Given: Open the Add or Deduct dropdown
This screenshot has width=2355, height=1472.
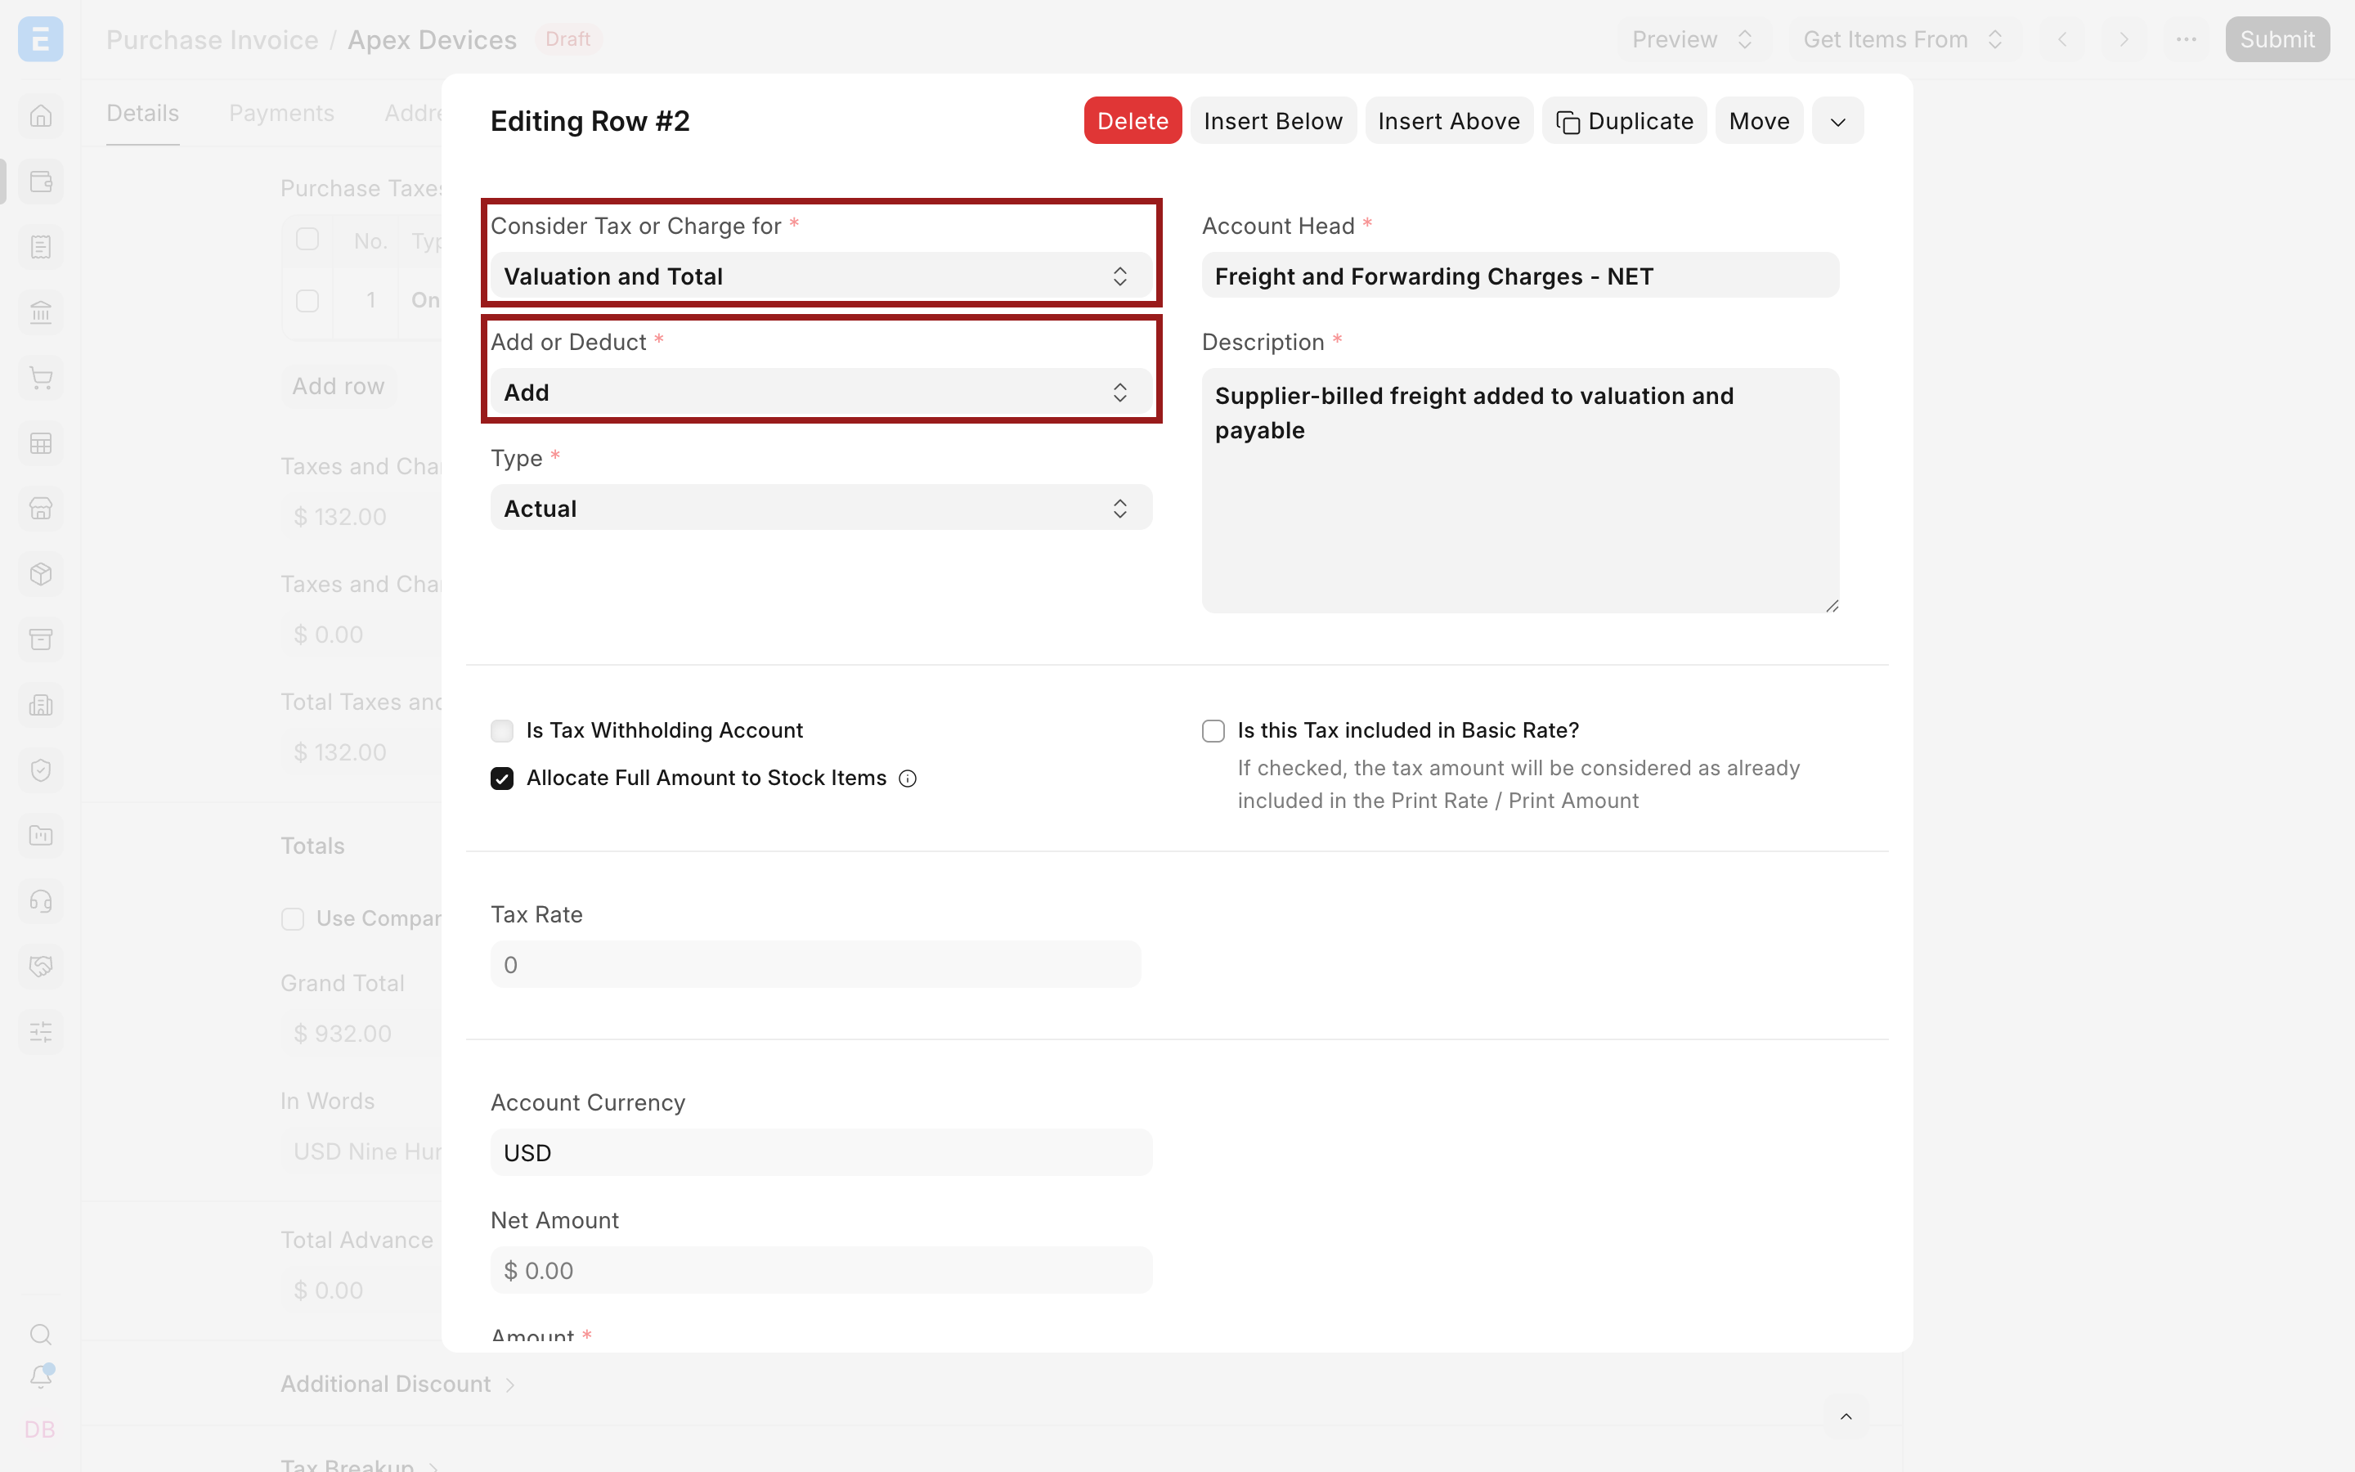Looking at the screenshot, I should coord(821,393).
